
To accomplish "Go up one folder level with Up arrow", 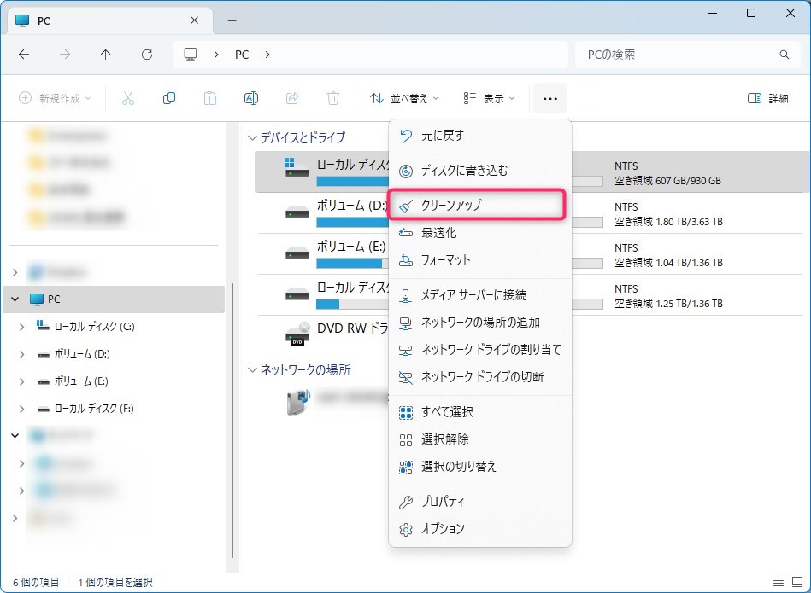I will point(106,55).
